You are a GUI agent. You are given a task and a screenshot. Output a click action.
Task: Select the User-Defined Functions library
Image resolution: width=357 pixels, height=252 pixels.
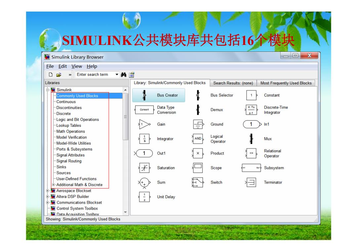click(x=76, y=179)
